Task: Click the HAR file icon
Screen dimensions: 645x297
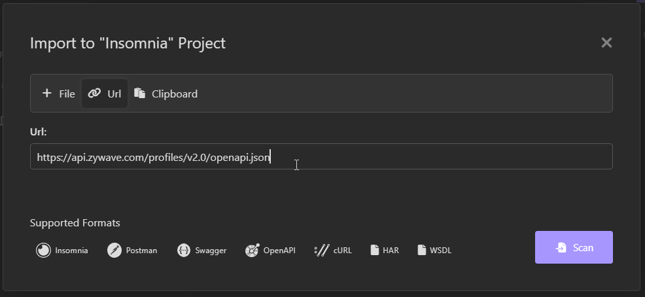Action: pos(374,250)
